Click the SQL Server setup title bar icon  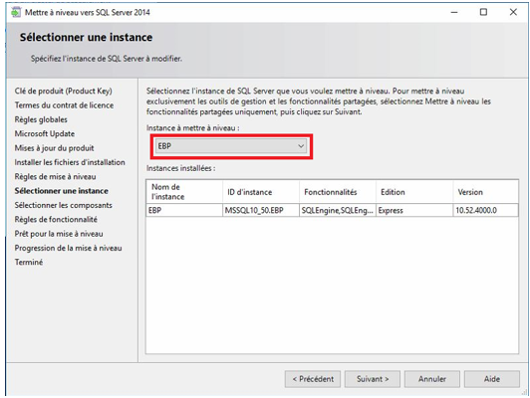tap(16, 13)
